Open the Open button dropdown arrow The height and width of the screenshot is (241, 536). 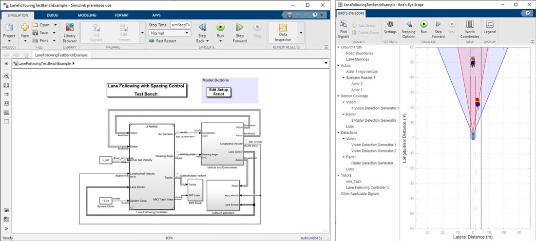55,25
